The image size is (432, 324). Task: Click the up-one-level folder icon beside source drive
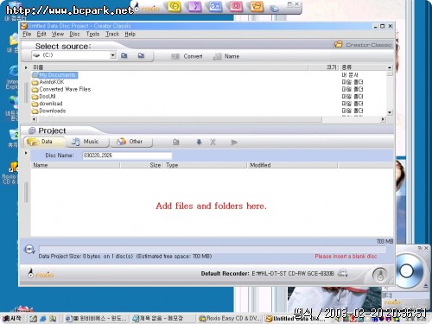click(x=124, y=55)
